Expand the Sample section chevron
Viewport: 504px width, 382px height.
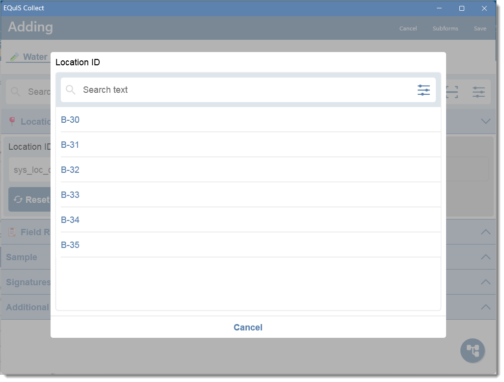click(x=486, y=257)
